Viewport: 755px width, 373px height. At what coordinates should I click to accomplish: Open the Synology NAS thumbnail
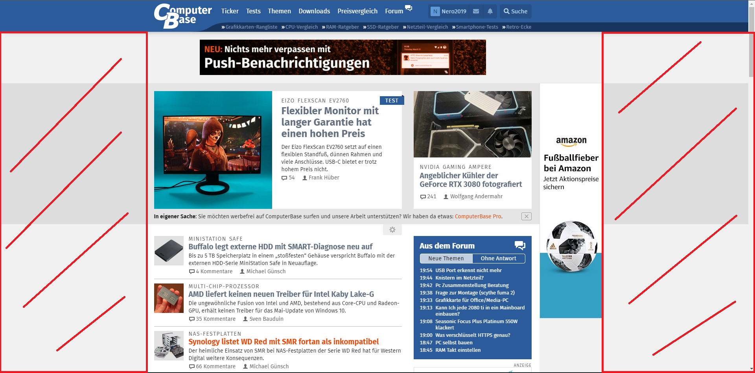pyautogui.click(x=169, y=346)
